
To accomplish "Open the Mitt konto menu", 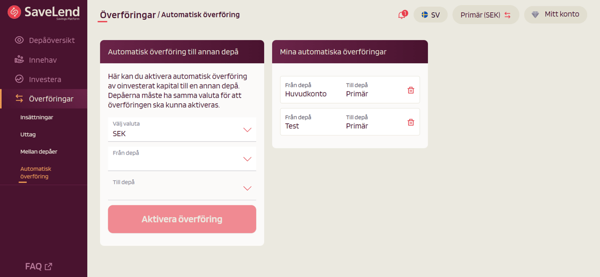I will 556,14.
